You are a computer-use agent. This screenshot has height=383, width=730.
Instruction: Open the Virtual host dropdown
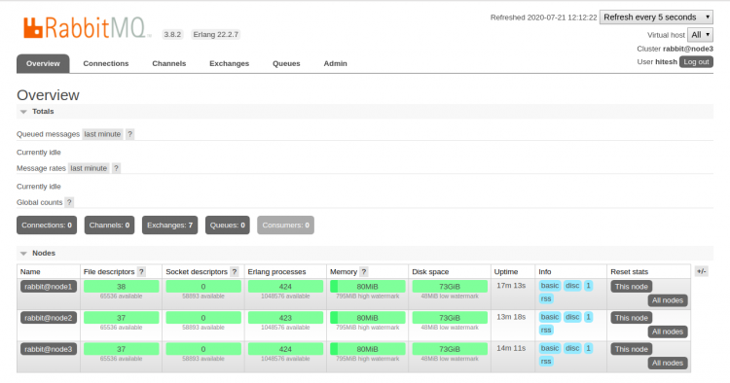point(700,35)
